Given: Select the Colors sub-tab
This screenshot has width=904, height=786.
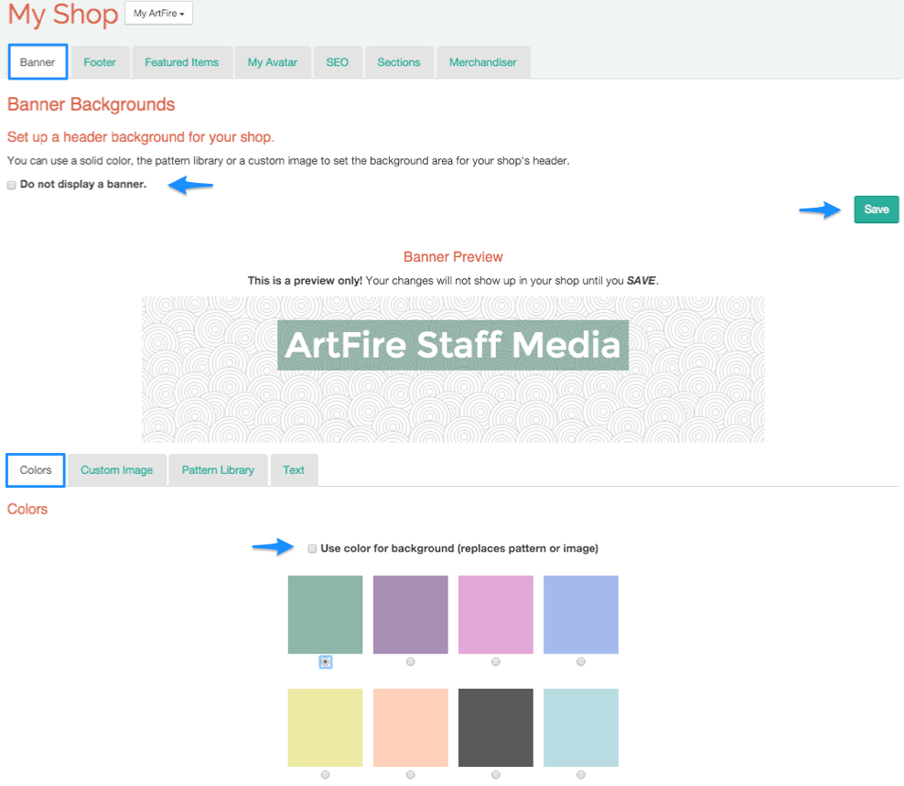Looking at the screenshot, I should [36, 470].
